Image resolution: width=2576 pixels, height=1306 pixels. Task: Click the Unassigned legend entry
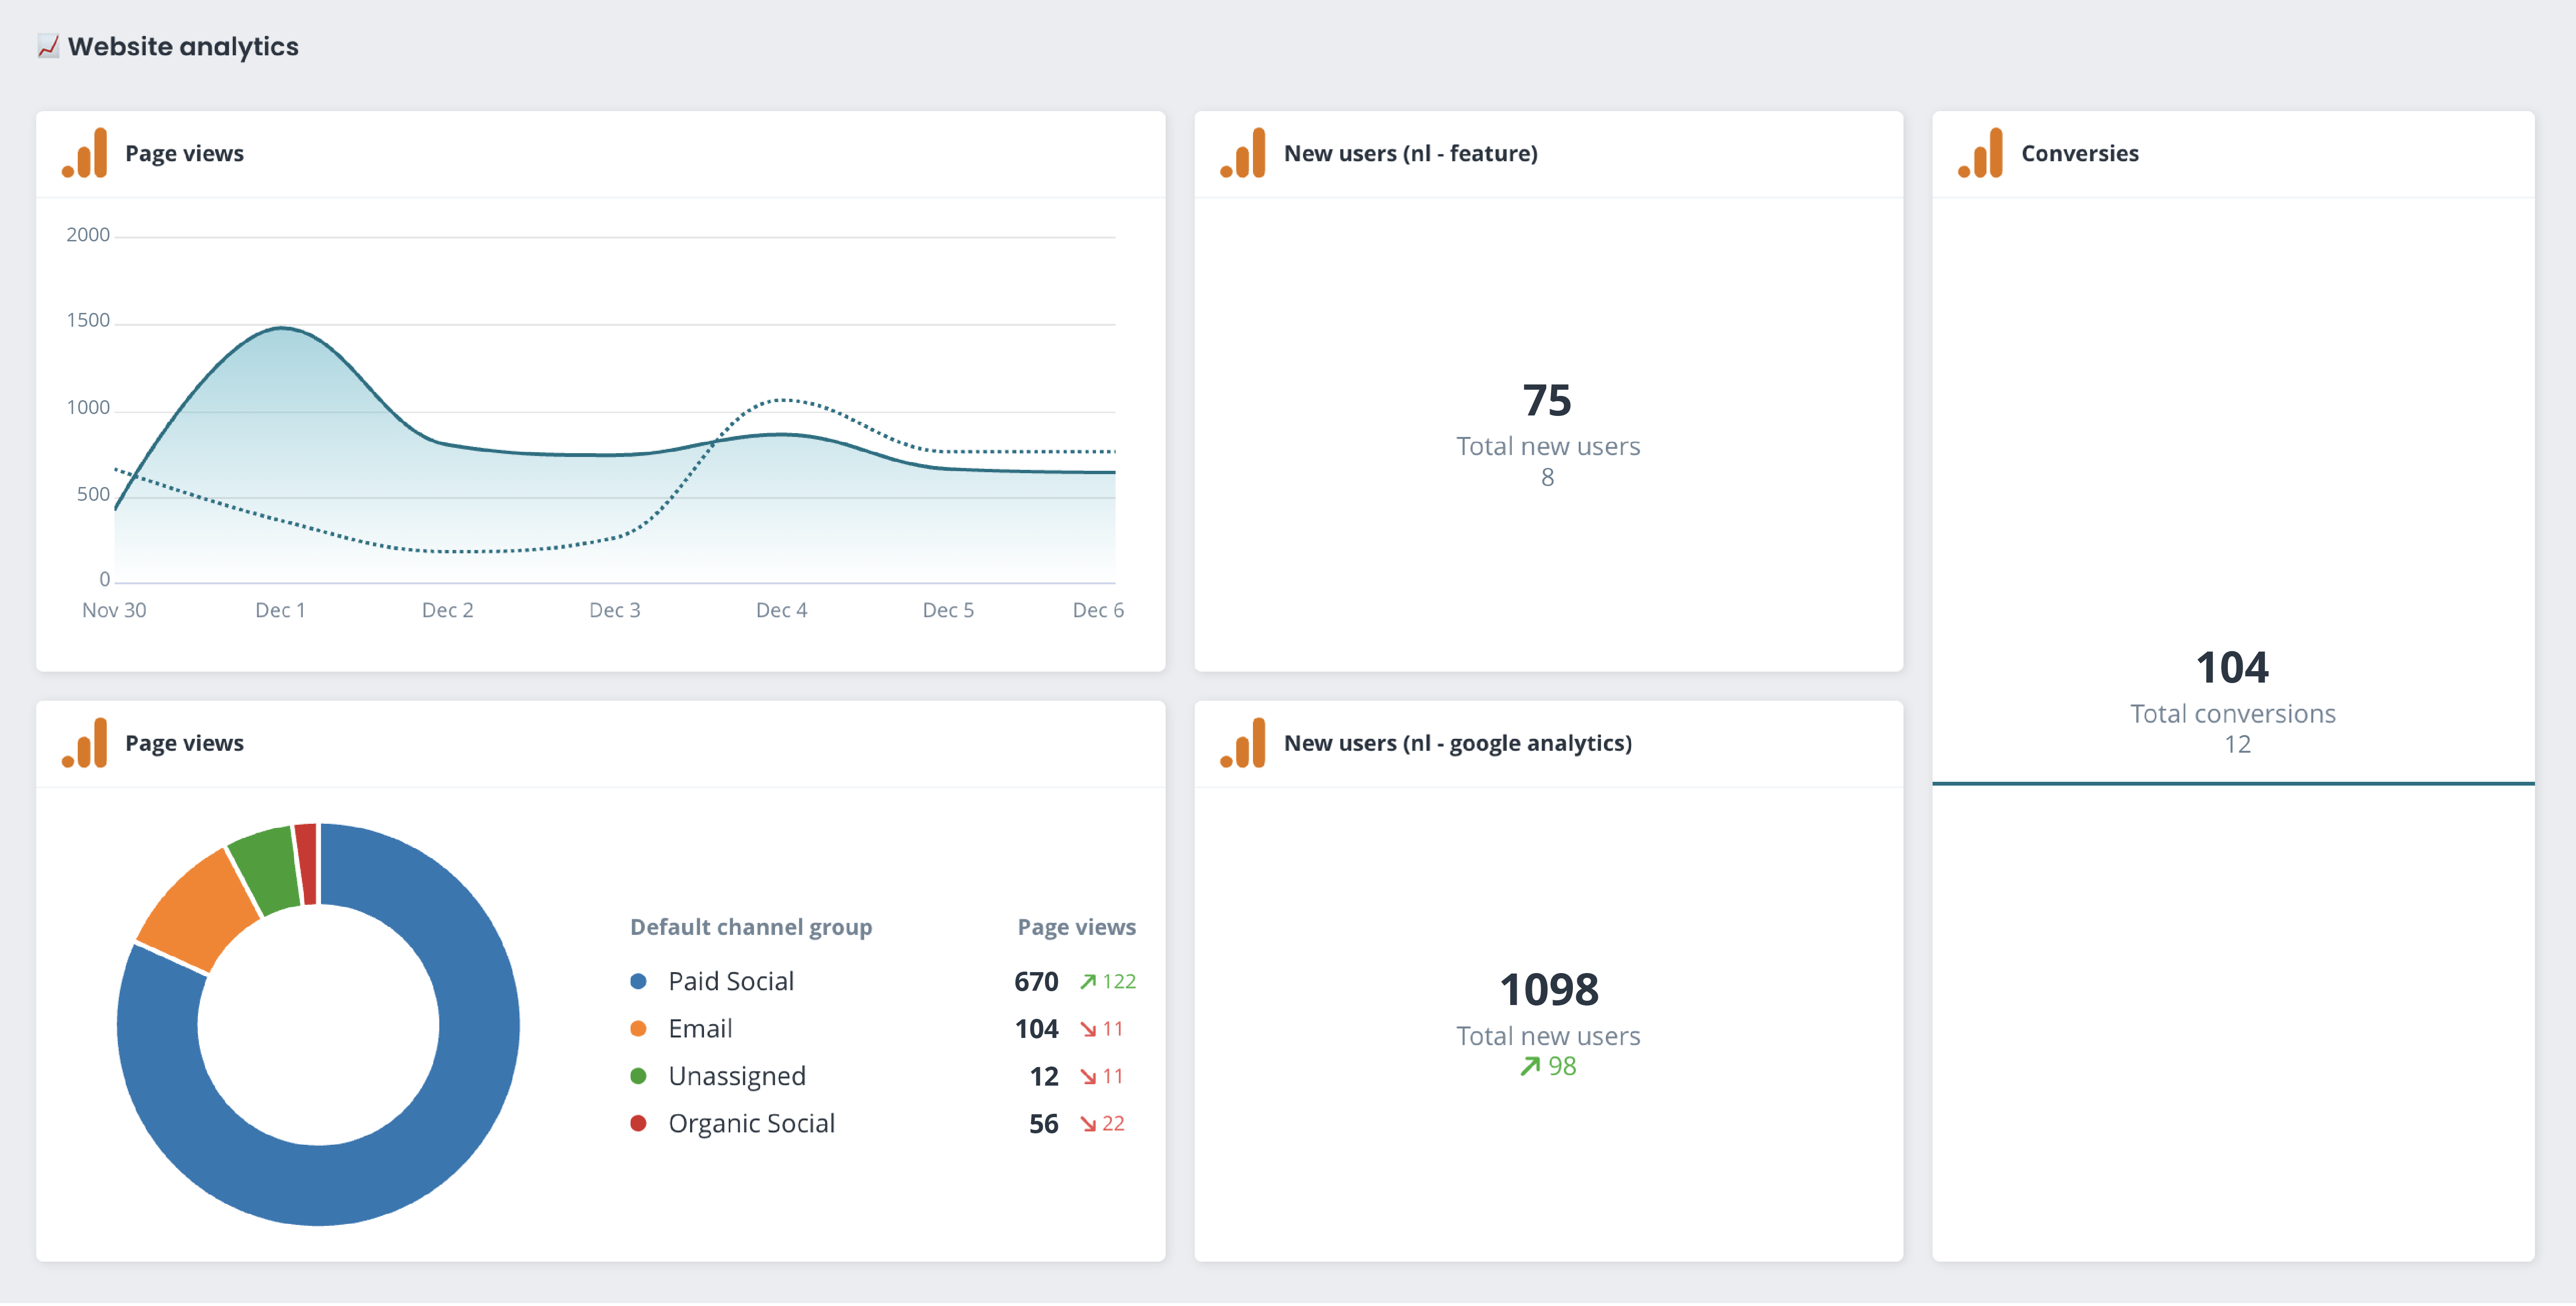coord(736,1076)
